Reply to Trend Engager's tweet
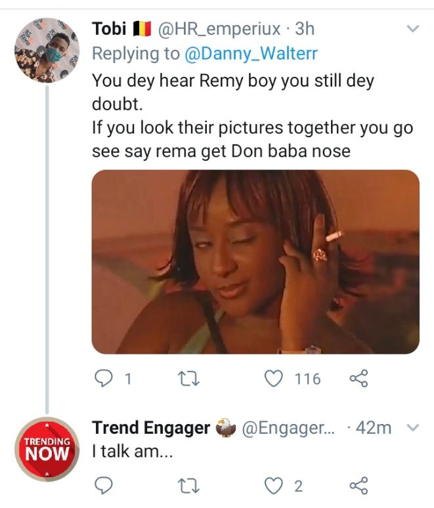 click(104, 486)
